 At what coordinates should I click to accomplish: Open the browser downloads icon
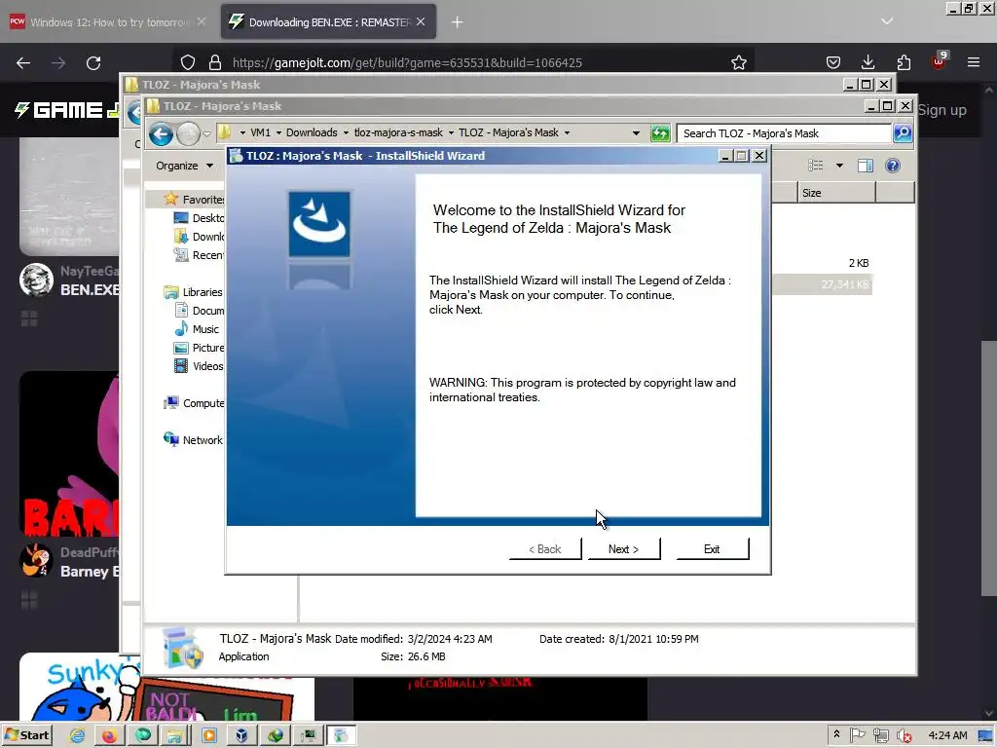pyautogui.click(x=868, y=62)
